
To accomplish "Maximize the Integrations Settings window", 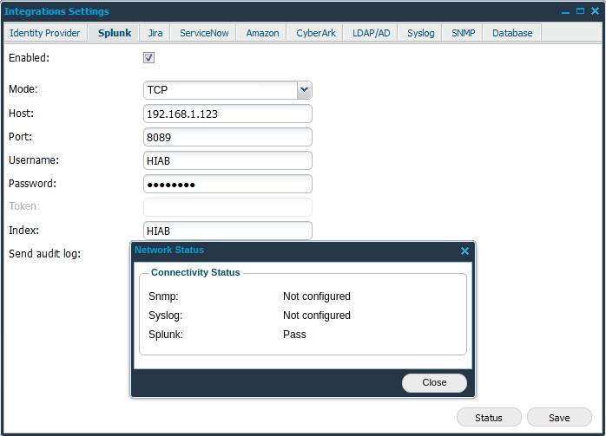I will [x=580, y=11].
